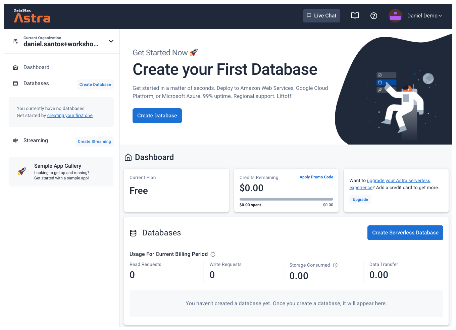Click the home icon by the Dashboard heading

128,157
